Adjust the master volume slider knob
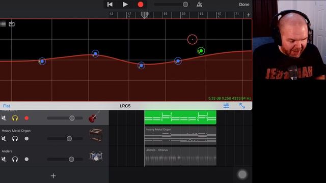The width and height of the screenshot is (326, 183). point(185,5)
